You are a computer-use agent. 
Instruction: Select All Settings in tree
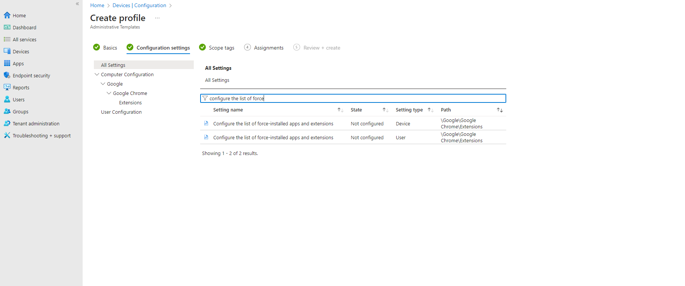coord(144,65)
